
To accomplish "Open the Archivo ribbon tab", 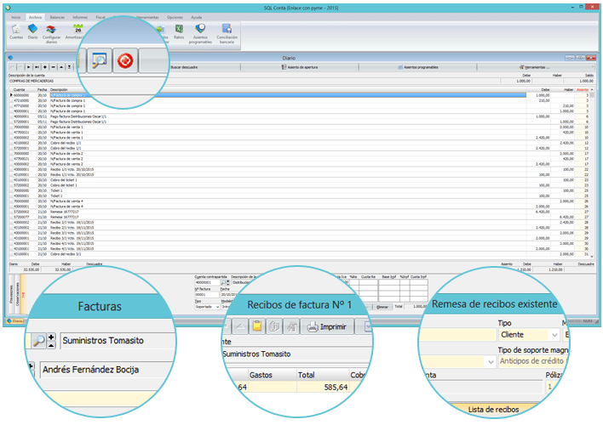I will [34, 16].
